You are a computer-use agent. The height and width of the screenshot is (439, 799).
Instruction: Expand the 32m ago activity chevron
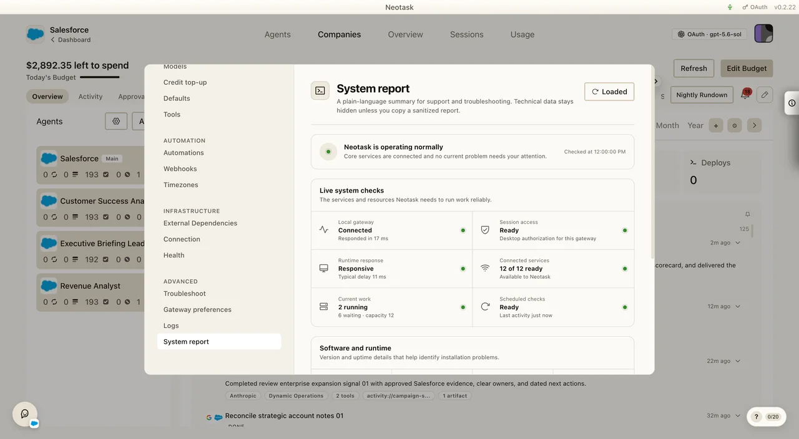tap(738, 415)
